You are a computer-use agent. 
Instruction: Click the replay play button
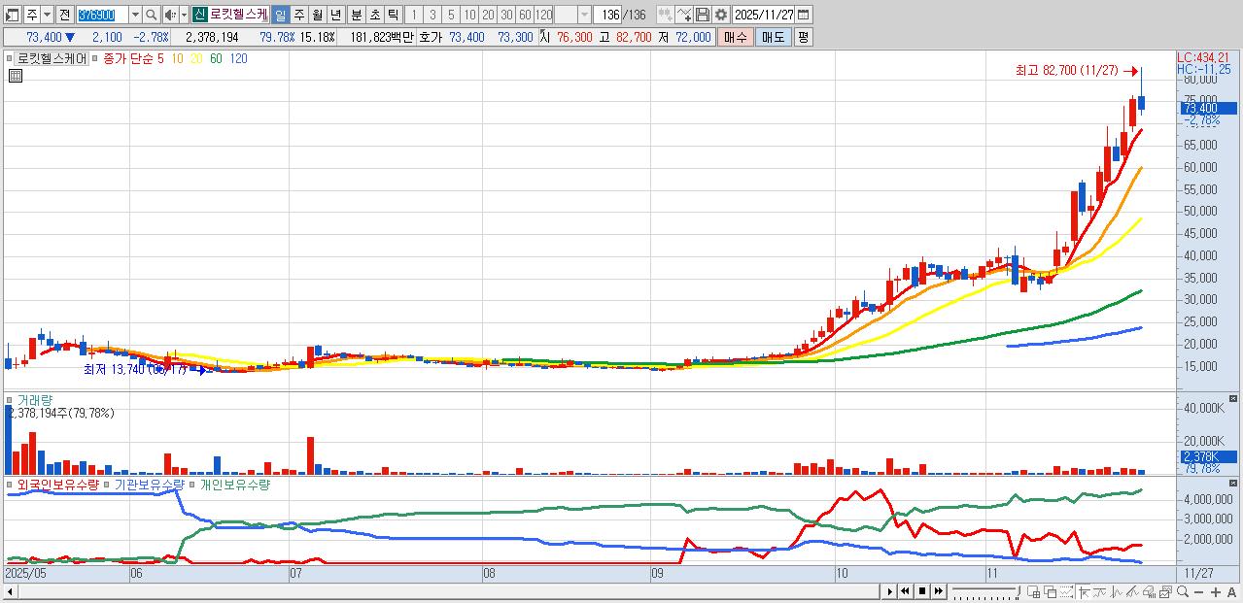889,591
